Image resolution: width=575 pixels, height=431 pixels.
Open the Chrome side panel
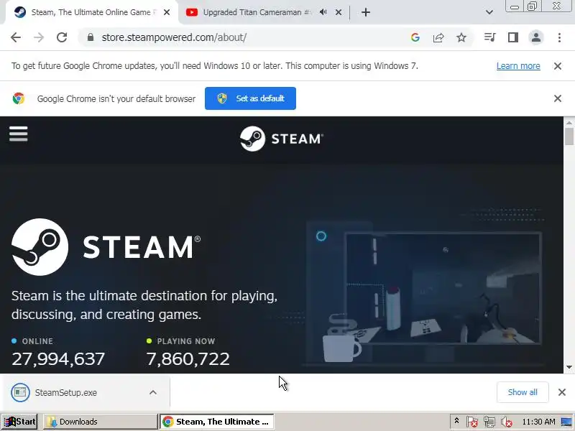click(x=513, y=37)
